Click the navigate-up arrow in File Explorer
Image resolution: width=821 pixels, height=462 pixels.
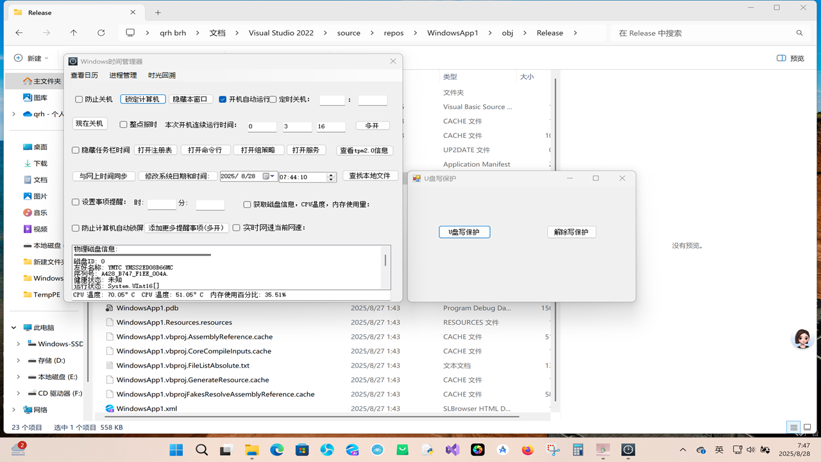pos(73,33)
